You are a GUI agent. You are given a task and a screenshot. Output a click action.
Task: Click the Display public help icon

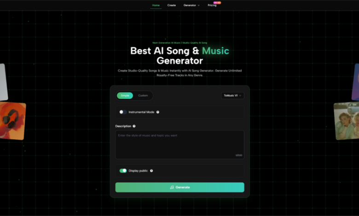click(151, 171)
